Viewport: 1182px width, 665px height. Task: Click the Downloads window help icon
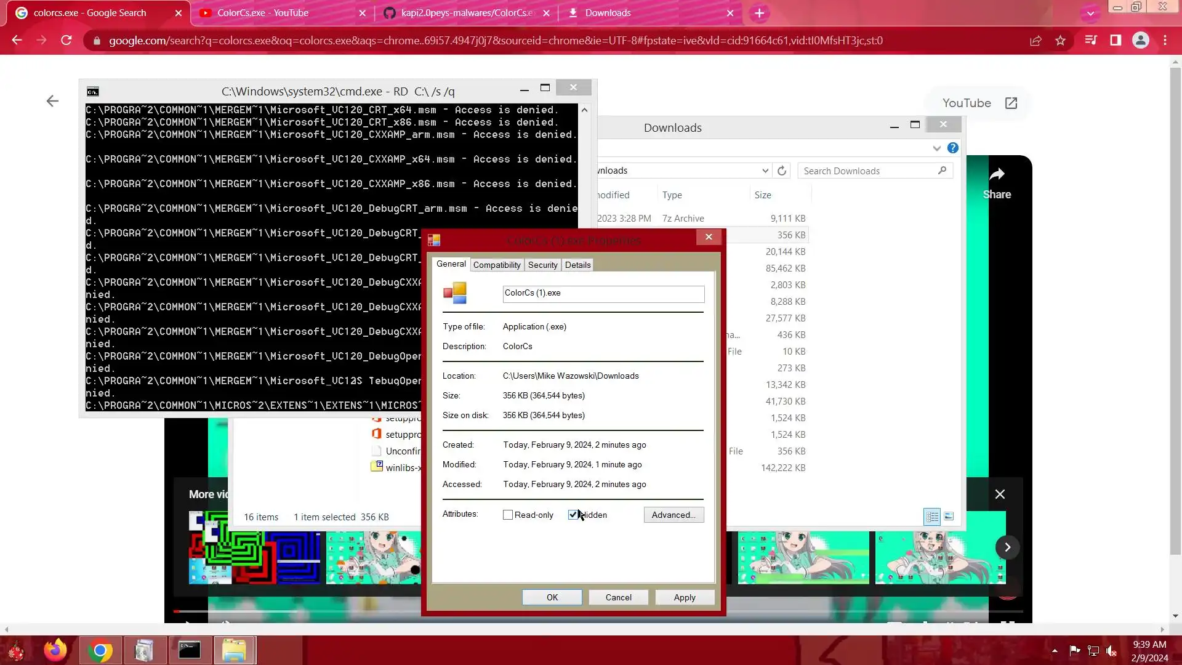coord(952,148)
